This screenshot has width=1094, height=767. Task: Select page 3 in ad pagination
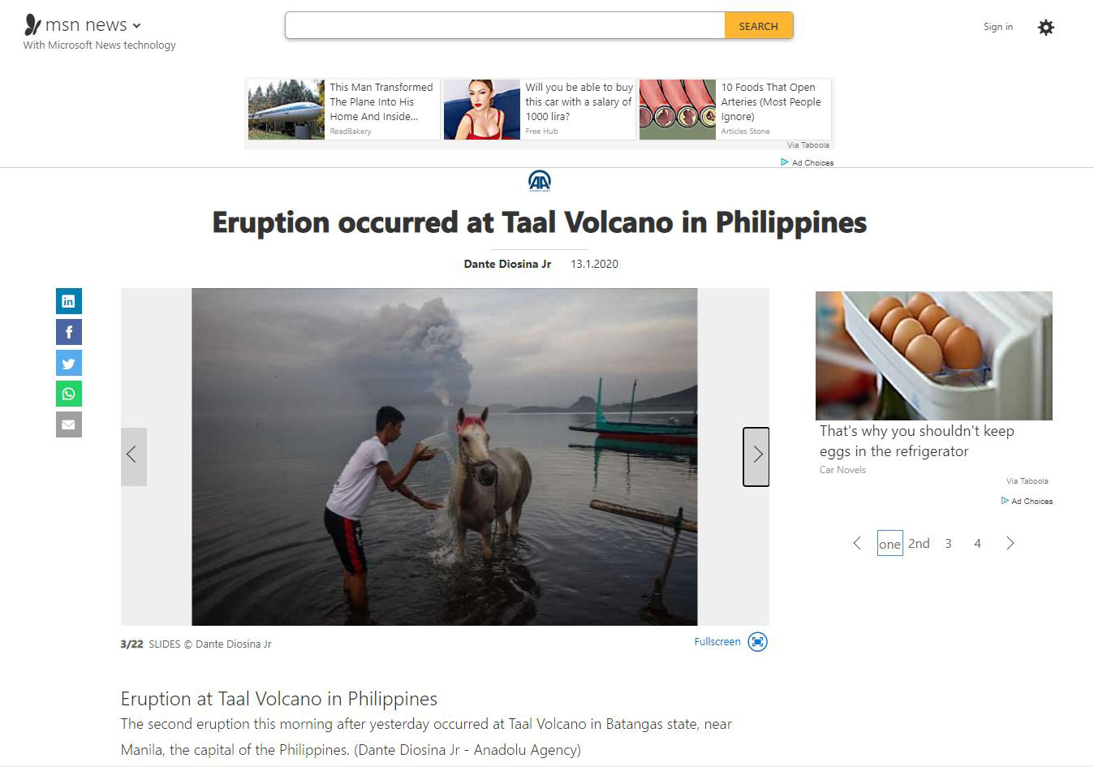tap(948, 544)
